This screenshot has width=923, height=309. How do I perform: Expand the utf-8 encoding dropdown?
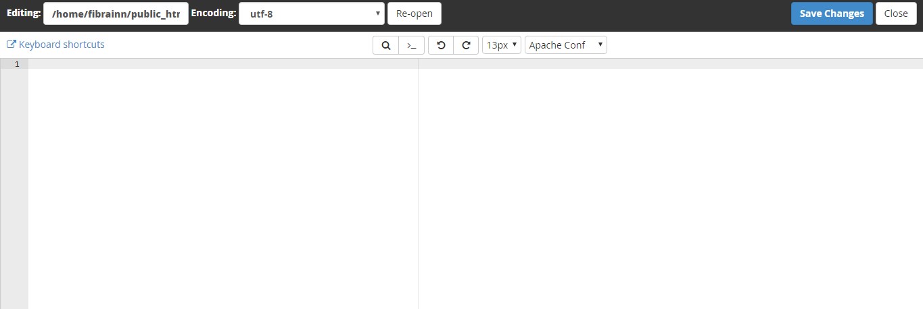tap(311, 13)
